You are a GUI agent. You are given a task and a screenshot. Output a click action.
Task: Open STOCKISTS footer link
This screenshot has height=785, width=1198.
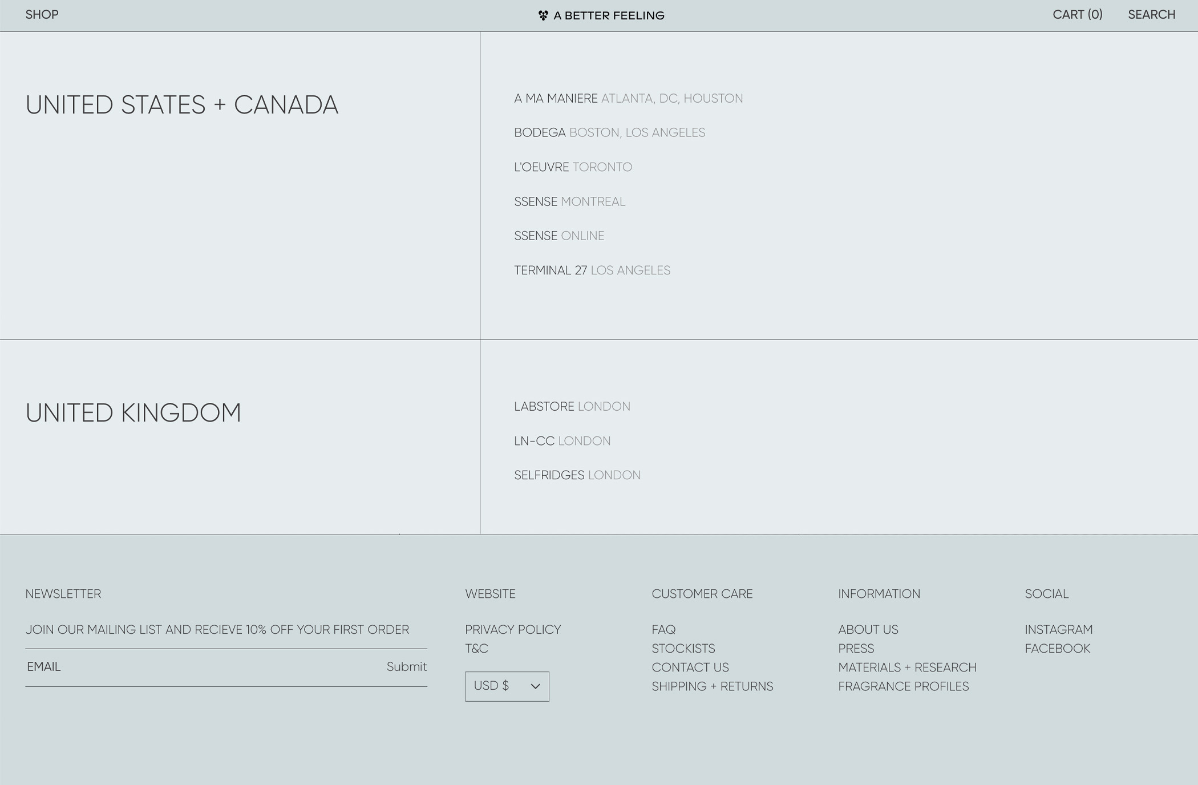click(683, 648)
